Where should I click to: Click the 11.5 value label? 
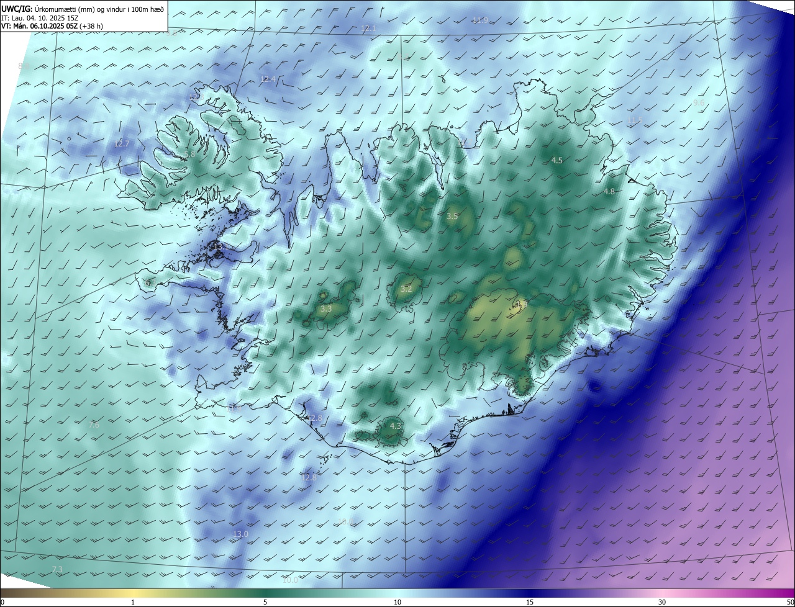pyautogui.click(x=635, y=120)
